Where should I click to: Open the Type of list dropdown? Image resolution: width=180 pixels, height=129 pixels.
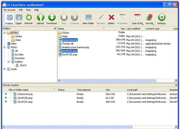coord(137,18)
